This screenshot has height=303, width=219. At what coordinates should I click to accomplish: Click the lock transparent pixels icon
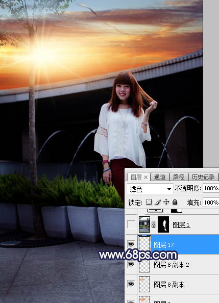tap(149, 202)
